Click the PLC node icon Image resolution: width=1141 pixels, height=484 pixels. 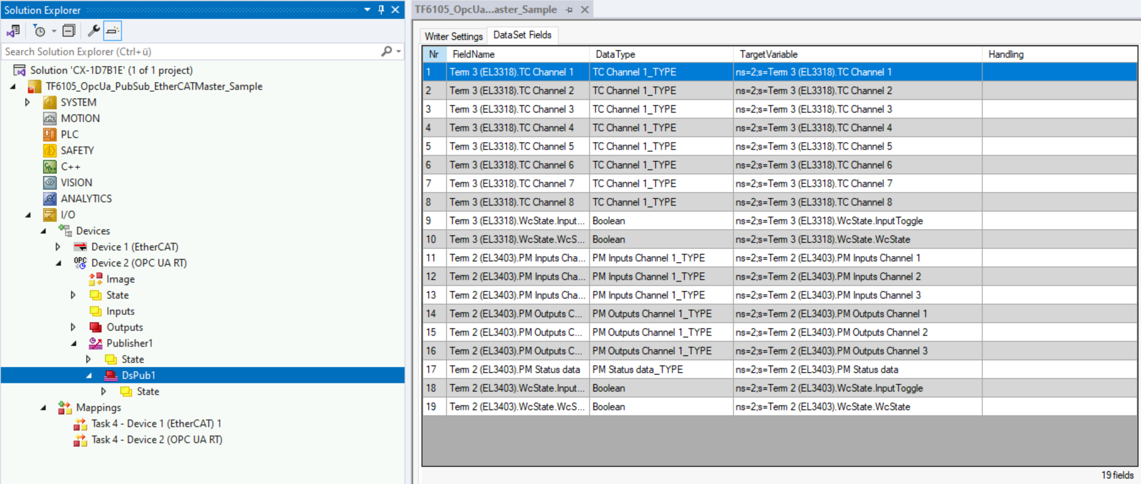coord(50,135)
